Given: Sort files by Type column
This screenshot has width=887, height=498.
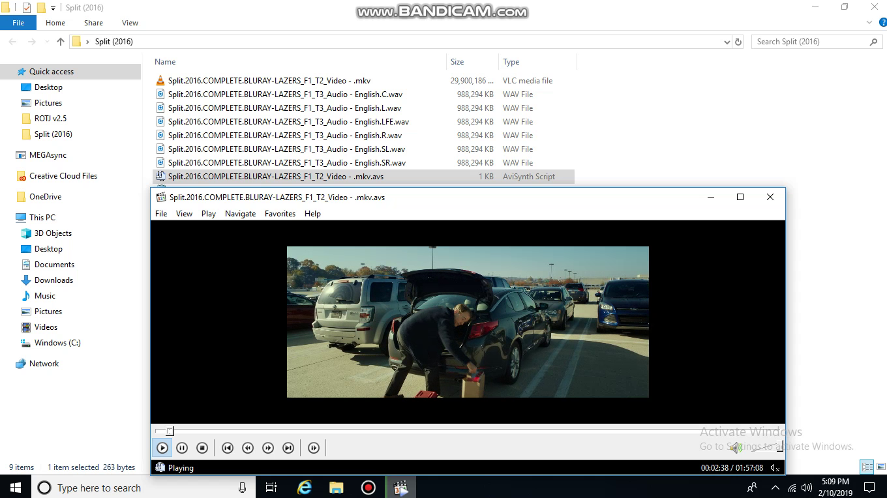Looking at the screenshot, I should tap(511, 62).
